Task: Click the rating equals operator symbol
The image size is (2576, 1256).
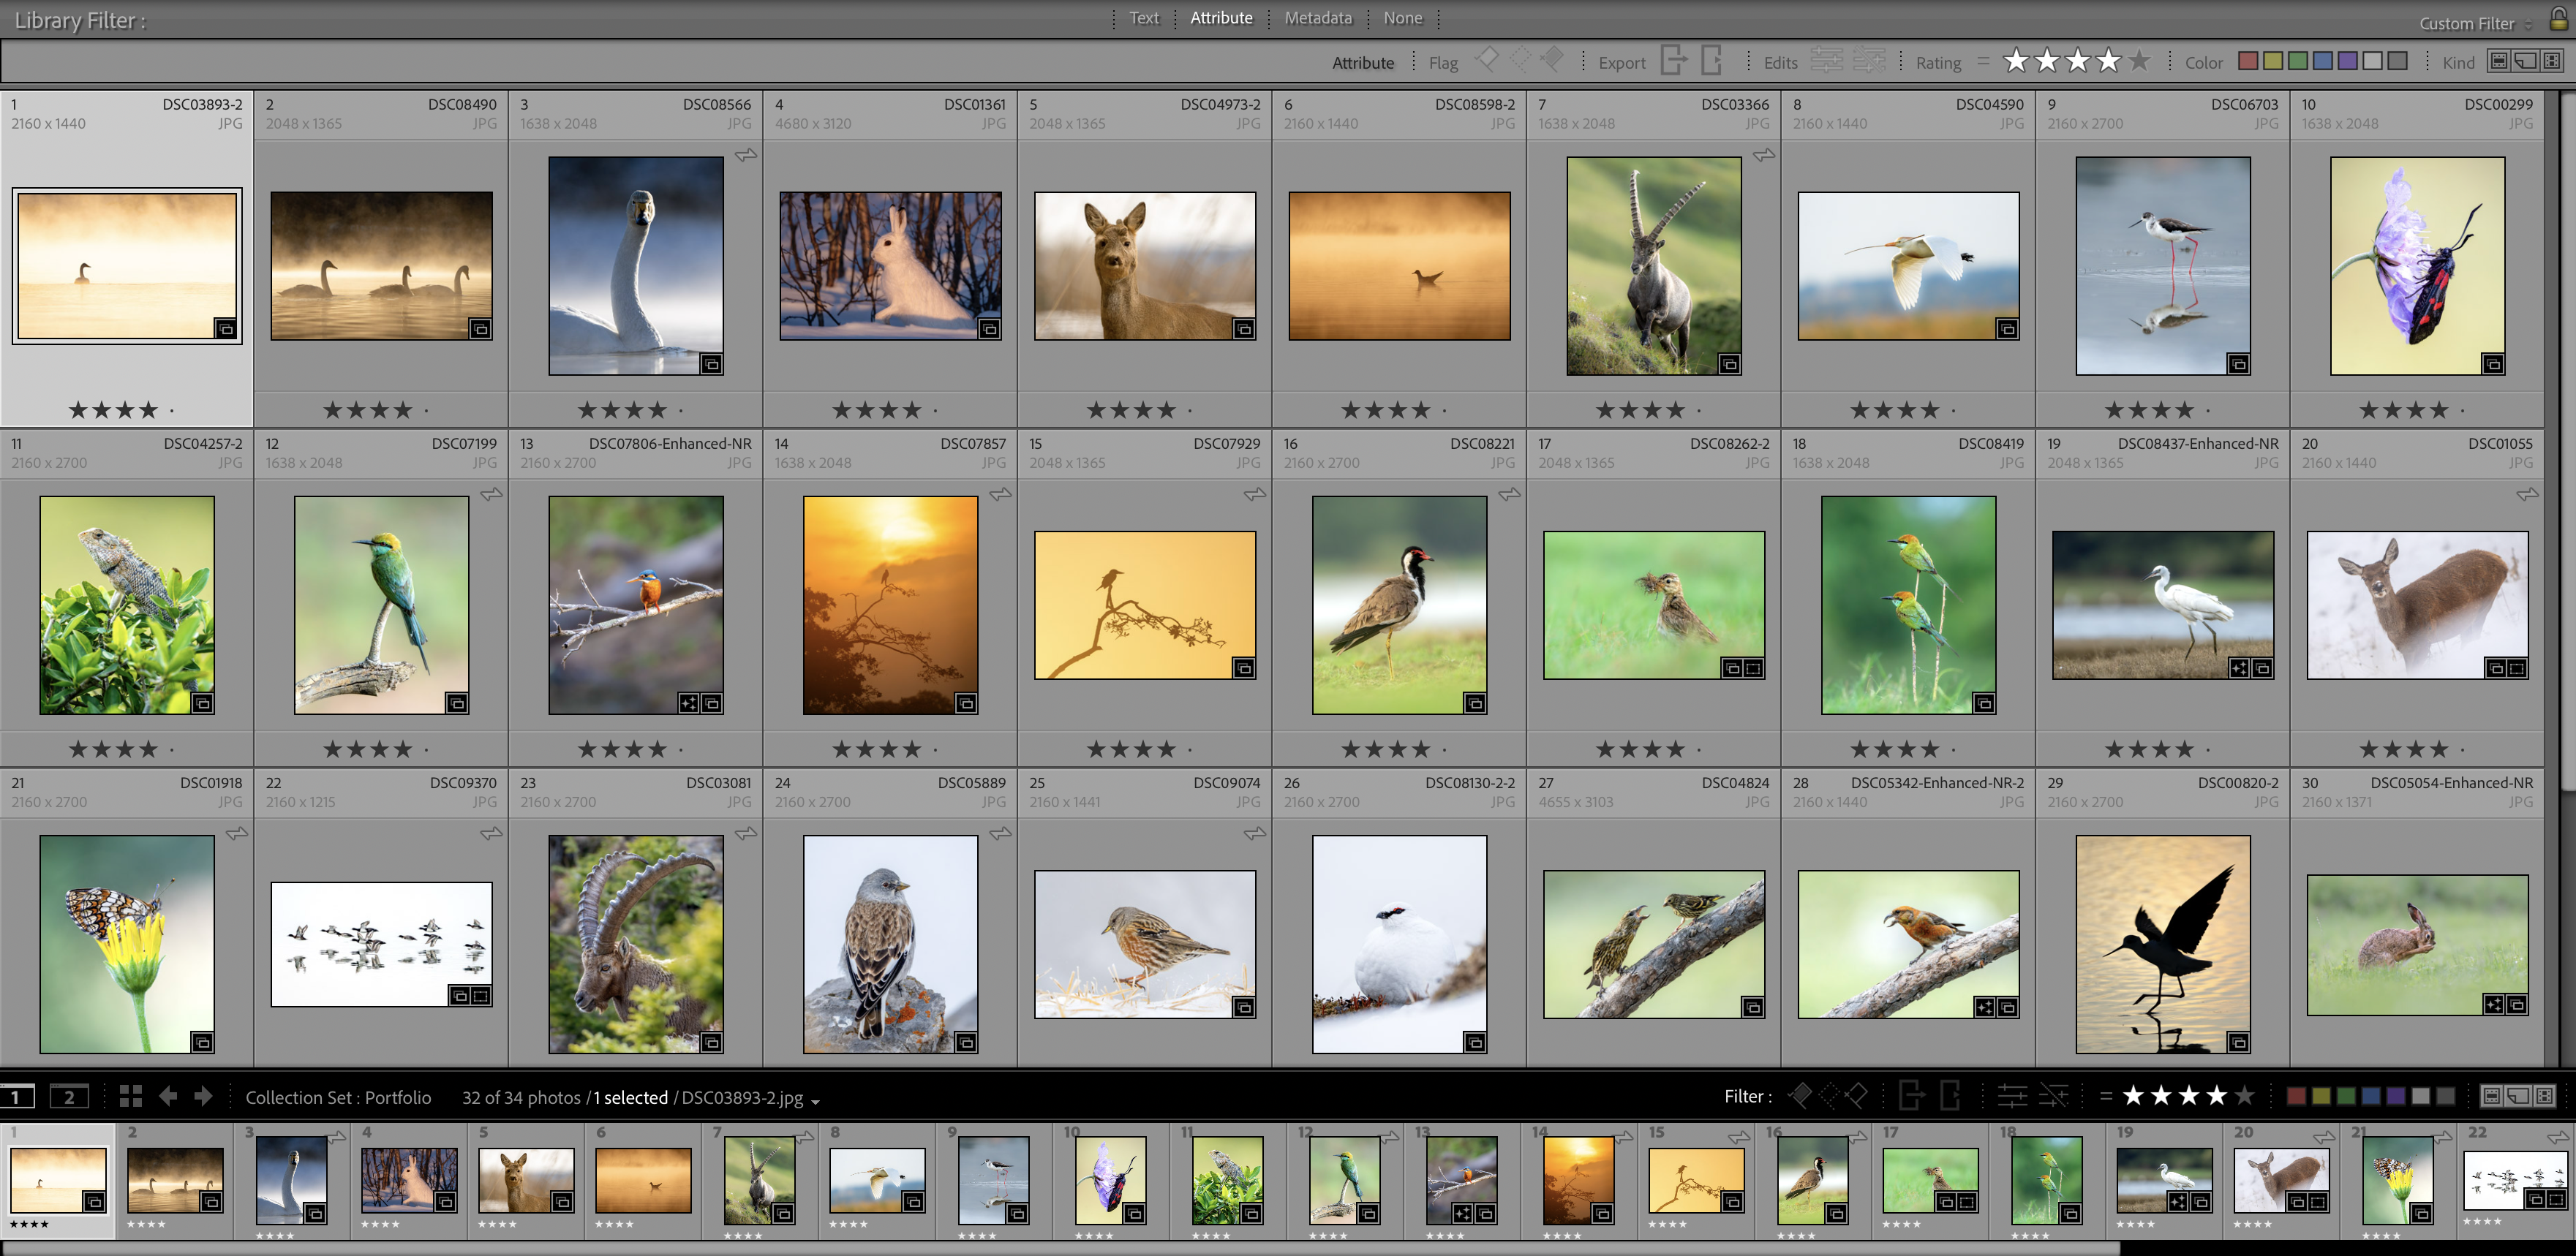Action: point(1983,62)
